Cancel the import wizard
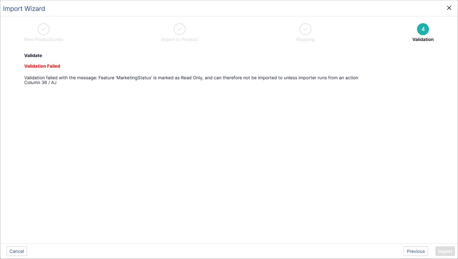Viewport: 458px width, 259px height. [17, 251]
